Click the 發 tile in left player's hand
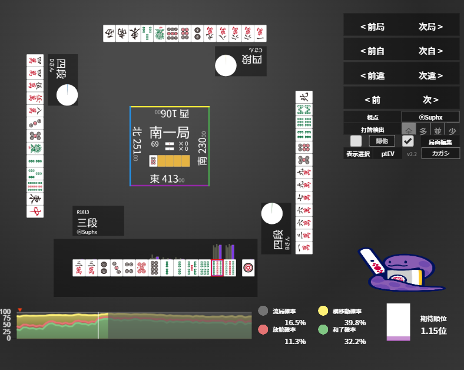The height and width of the screenshot is (370, 464). [35, 148]
